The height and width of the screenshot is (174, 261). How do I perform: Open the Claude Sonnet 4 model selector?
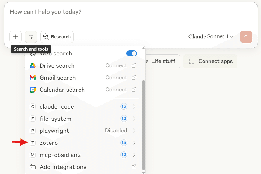pyautogui.click(x=210, y=36)
